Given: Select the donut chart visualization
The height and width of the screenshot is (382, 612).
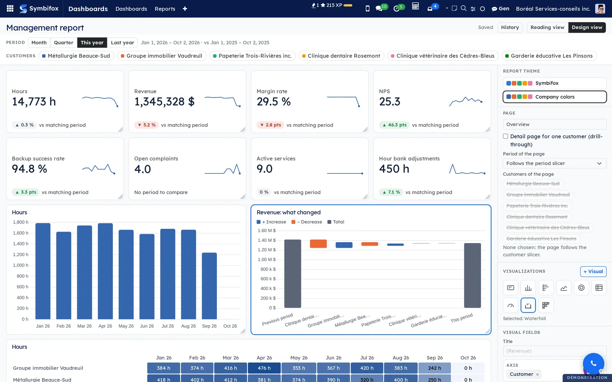Looking at the screenshot, I should click(x=581, y=288).
